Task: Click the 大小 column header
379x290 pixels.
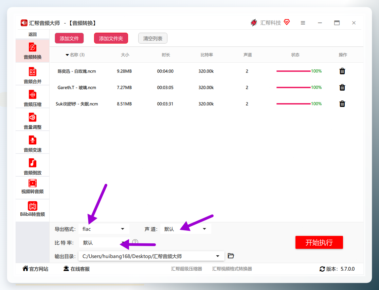Action: [x=125, y=55]
